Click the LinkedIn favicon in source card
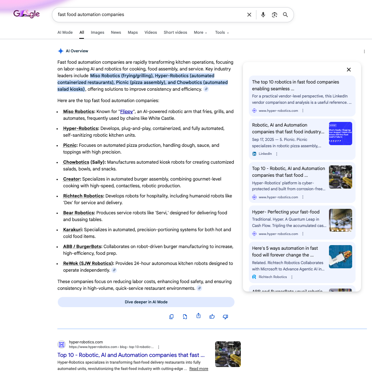Viewport: 372px width, 378px height. pyautogui.click(x=254, y=154)
